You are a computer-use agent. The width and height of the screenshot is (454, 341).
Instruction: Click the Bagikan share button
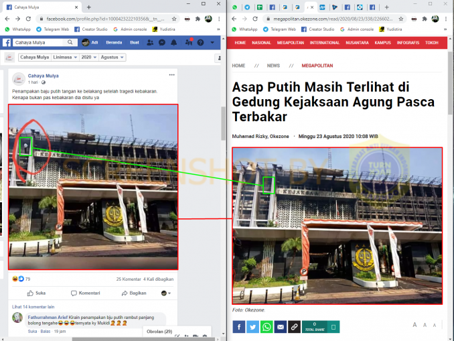pyautogui.click(x=134, y=293)
